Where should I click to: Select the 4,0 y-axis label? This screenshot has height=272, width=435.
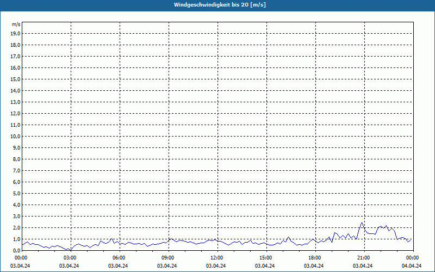click(x=17, y=205)
